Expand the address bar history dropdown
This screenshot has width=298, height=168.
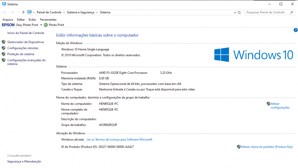pos(235,13)
